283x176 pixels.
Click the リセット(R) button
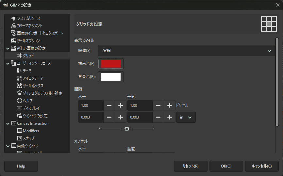[x=190, y=166]
